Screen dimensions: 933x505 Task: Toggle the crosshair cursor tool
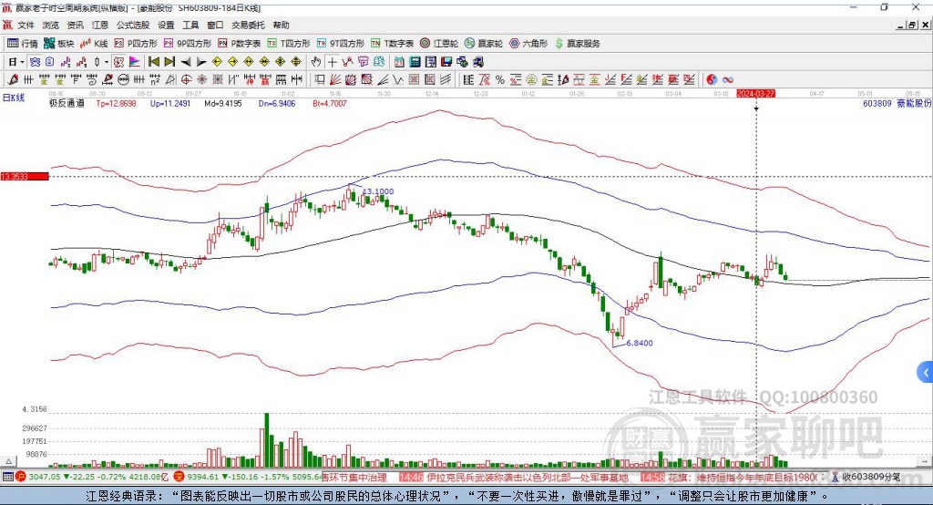pyautogui.click(x=332, y=62)
